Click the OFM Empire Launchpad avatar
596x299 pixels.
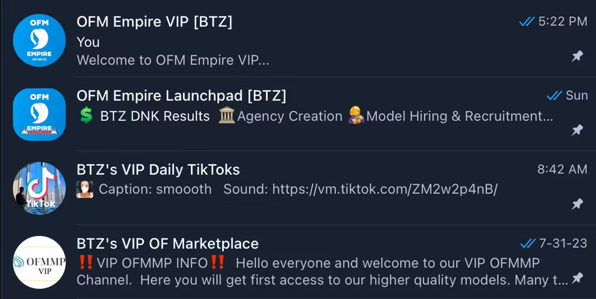coord(39,114)
